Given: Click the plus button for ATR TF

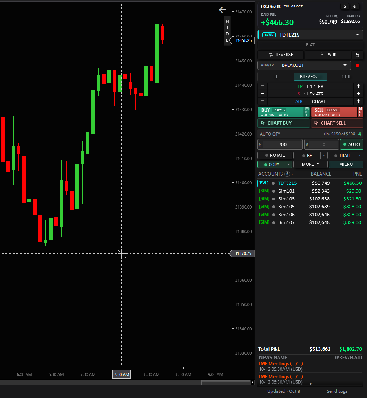Looking at the screenshot, I should [359, 101].
